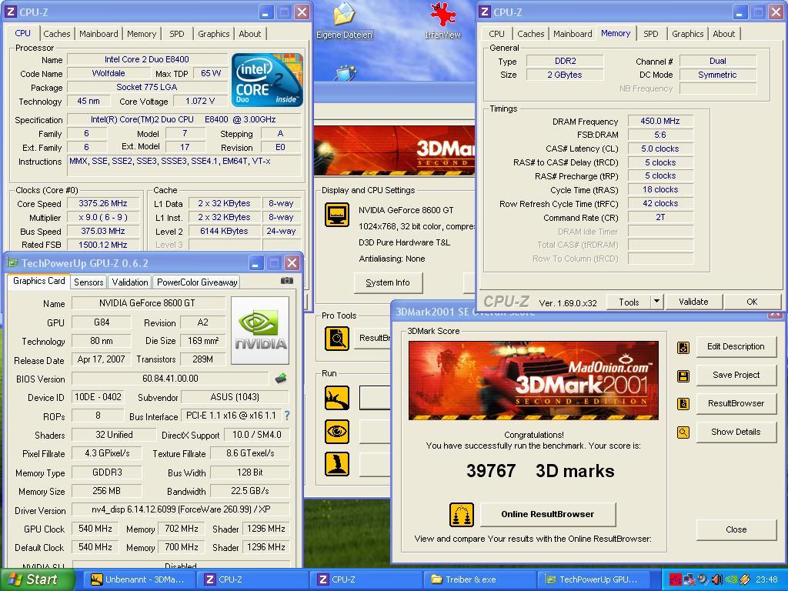Click the GPU-Z Name field
The image size is (788, 591).
pos(147,303)
